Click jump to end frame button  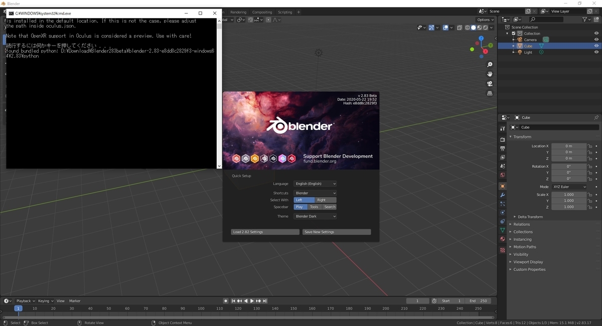pyautogui.click(x=264, y=301)
